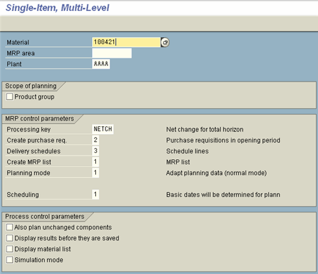Select text Purchase requisitions in opening period

(223, 141)
